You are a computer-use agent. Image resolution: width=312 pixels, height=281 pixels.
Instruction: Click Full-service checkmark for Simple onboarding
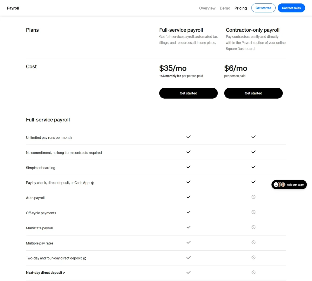[188, 167]
